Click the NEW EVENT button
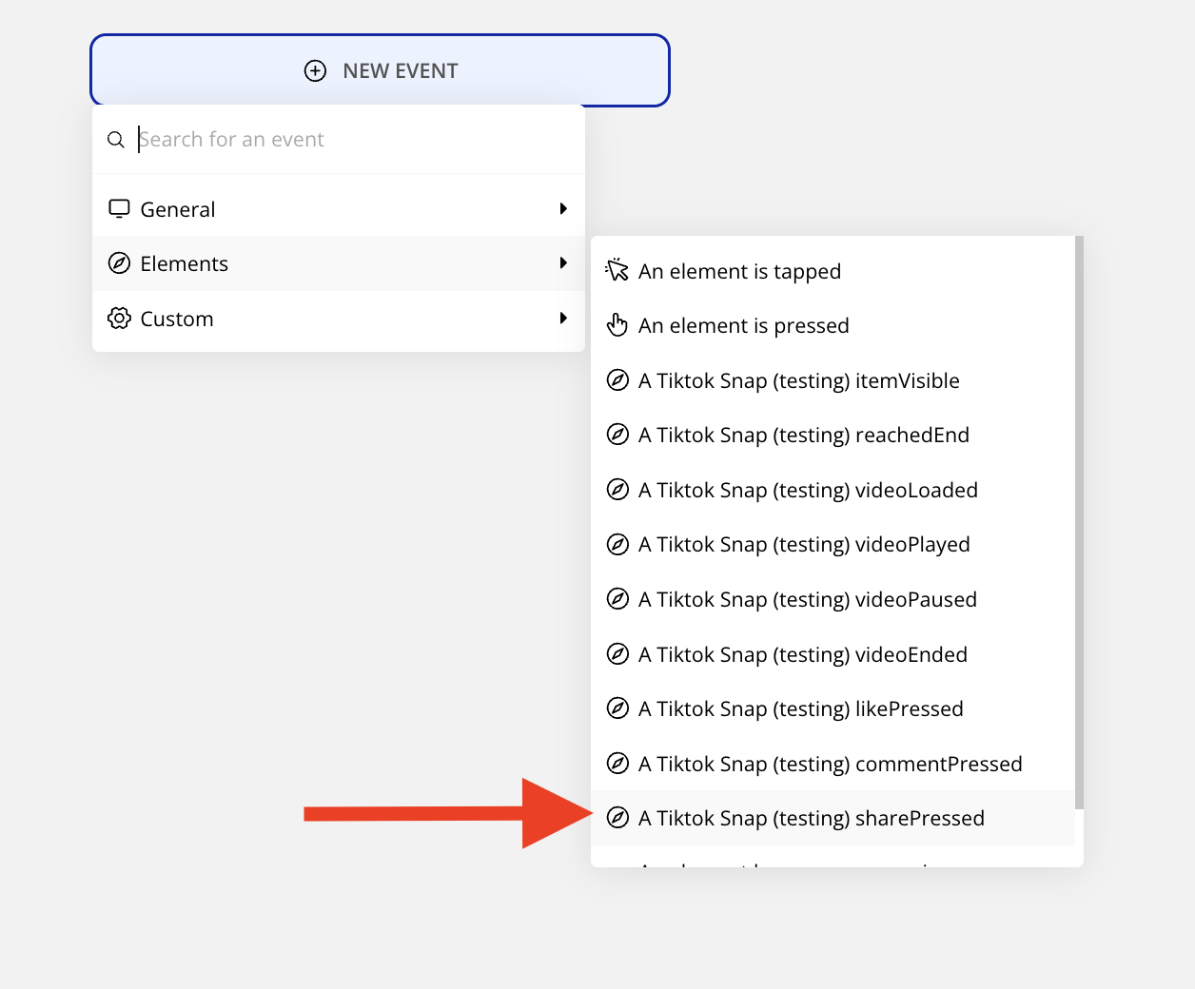This screenshot has width=1195, height=989. (381, 71)
